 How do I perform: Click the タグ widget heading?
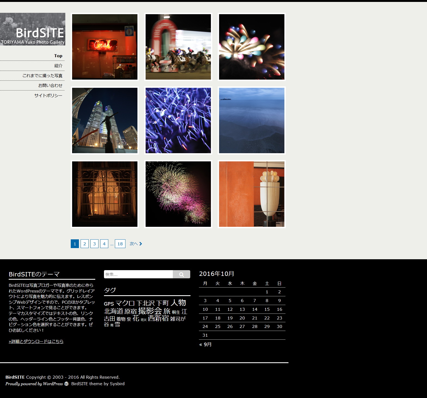coord(110,290)
